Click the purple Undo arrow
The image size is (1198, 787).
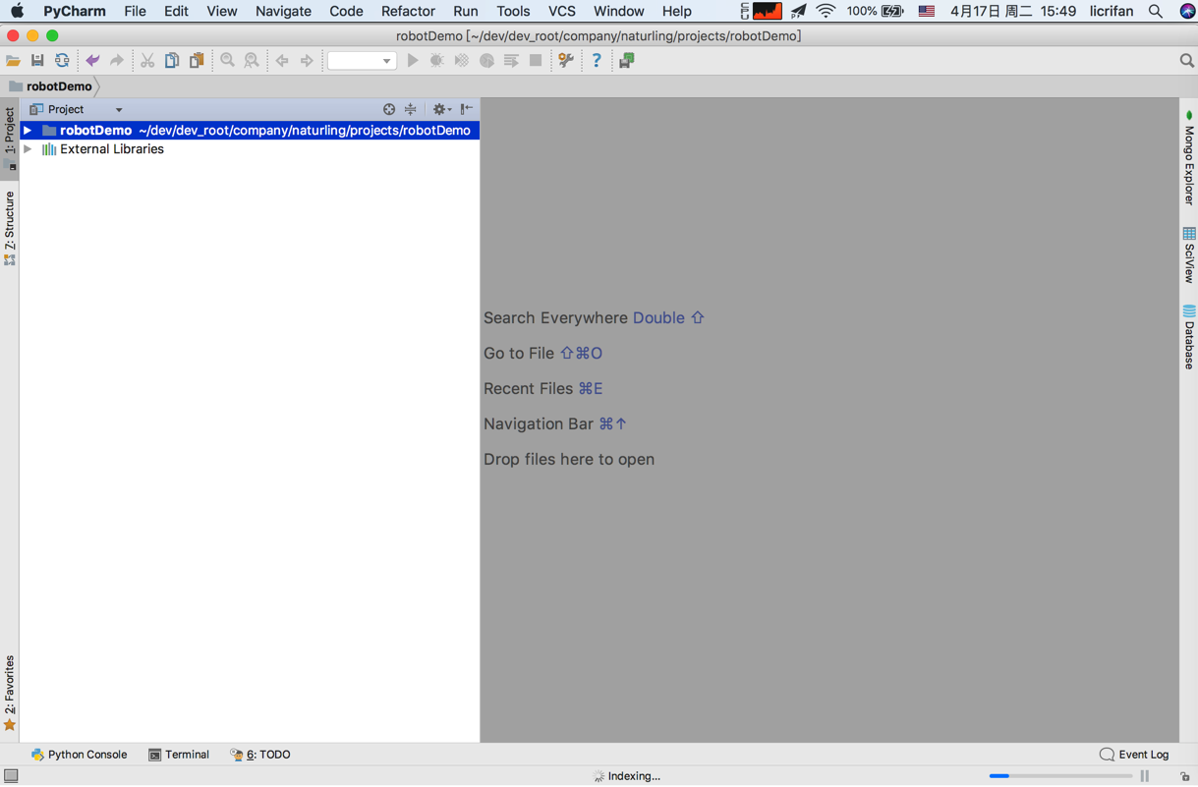[92, 61]
